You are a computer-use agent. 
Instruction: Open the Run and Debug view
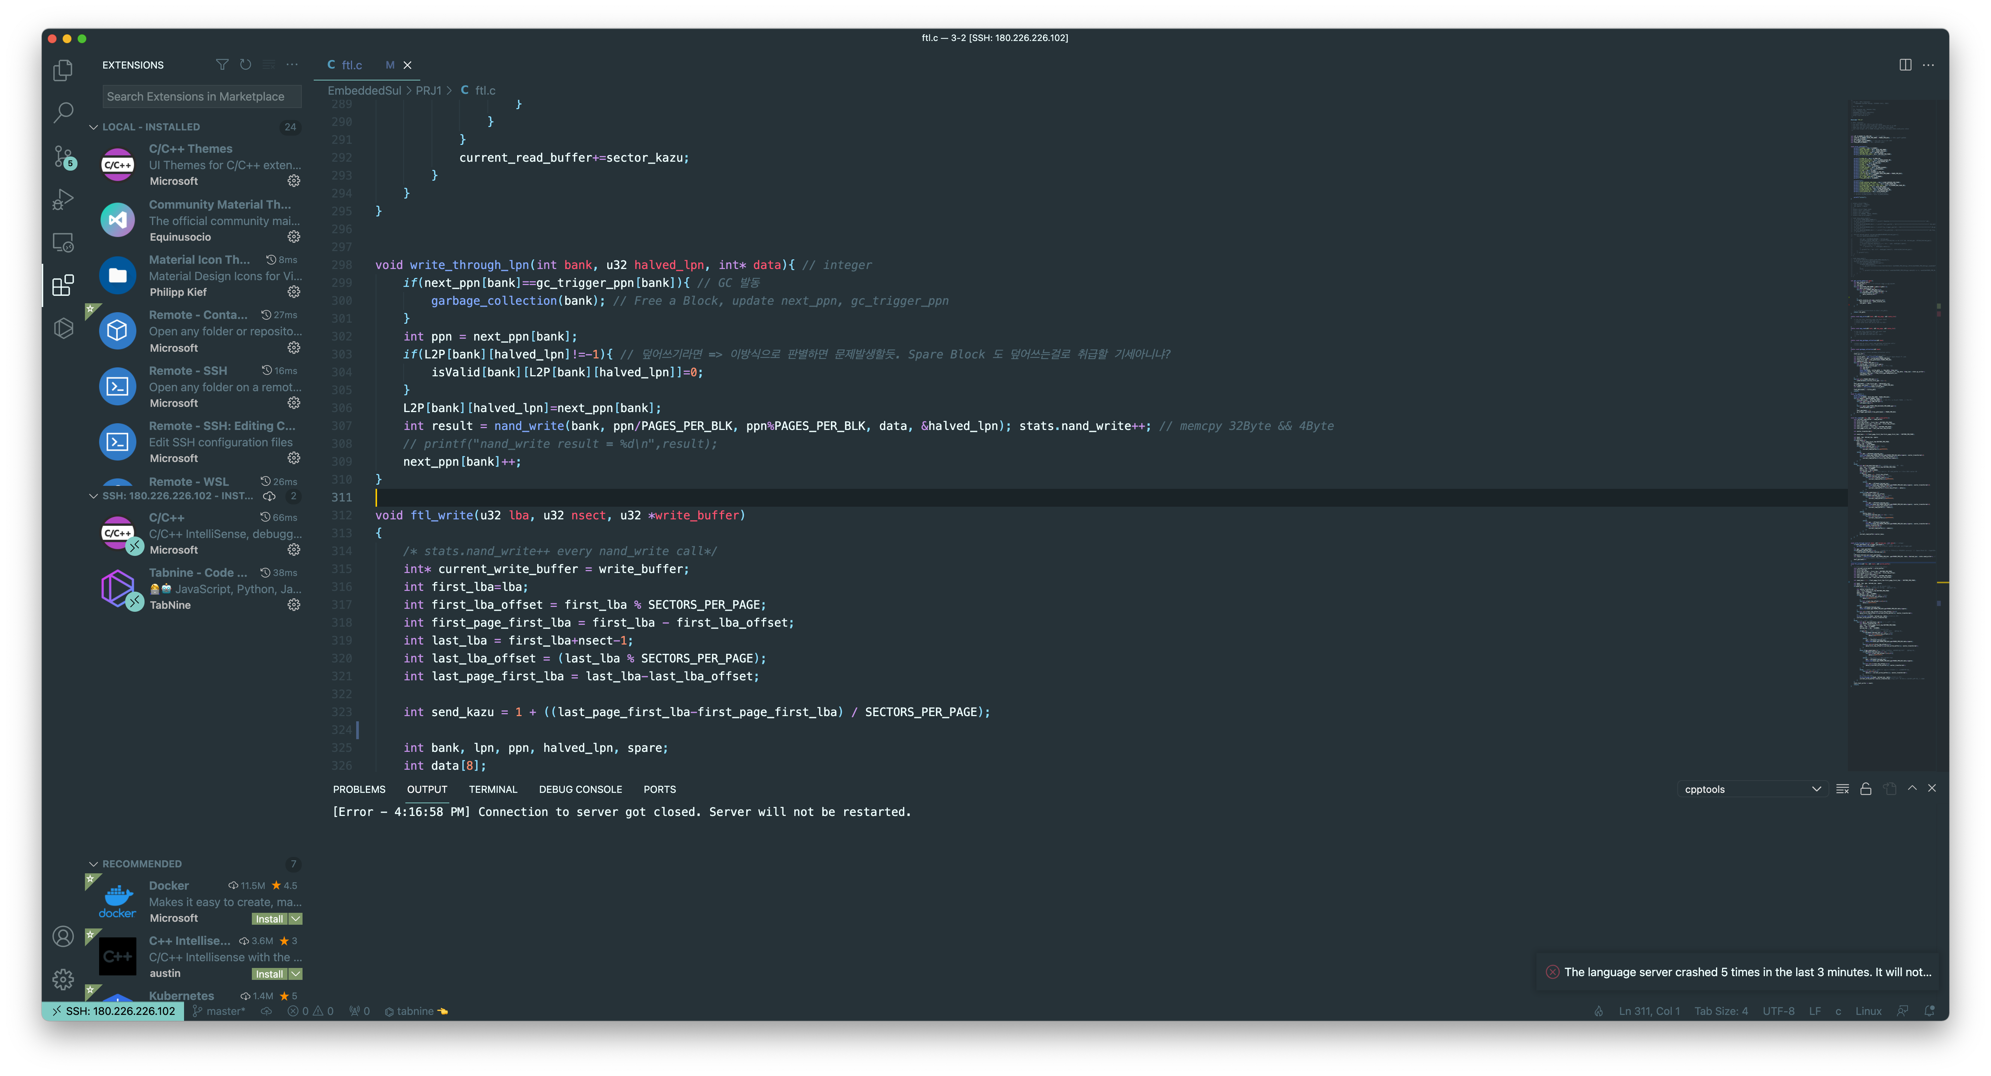pyautogui.click(x=63, y=199)
